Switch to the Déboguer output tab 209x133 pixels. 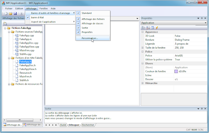click(x=74, y=125)
